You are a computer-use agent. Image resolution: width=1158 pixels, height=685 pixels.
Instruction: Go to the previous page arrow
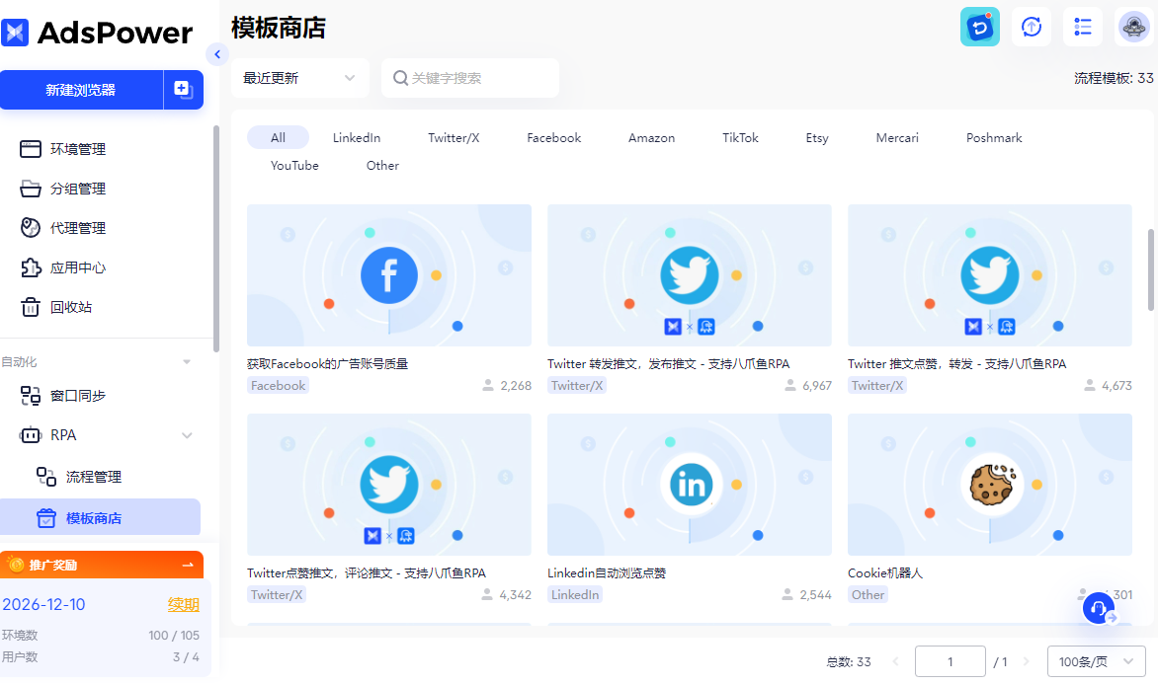pyautogui.click(x=896, y=661)
